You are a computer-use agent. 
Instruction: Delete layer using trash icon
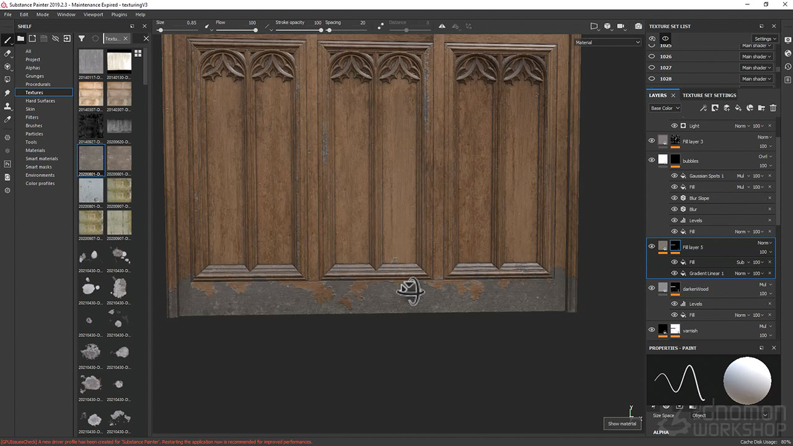[x=773, y=108]
